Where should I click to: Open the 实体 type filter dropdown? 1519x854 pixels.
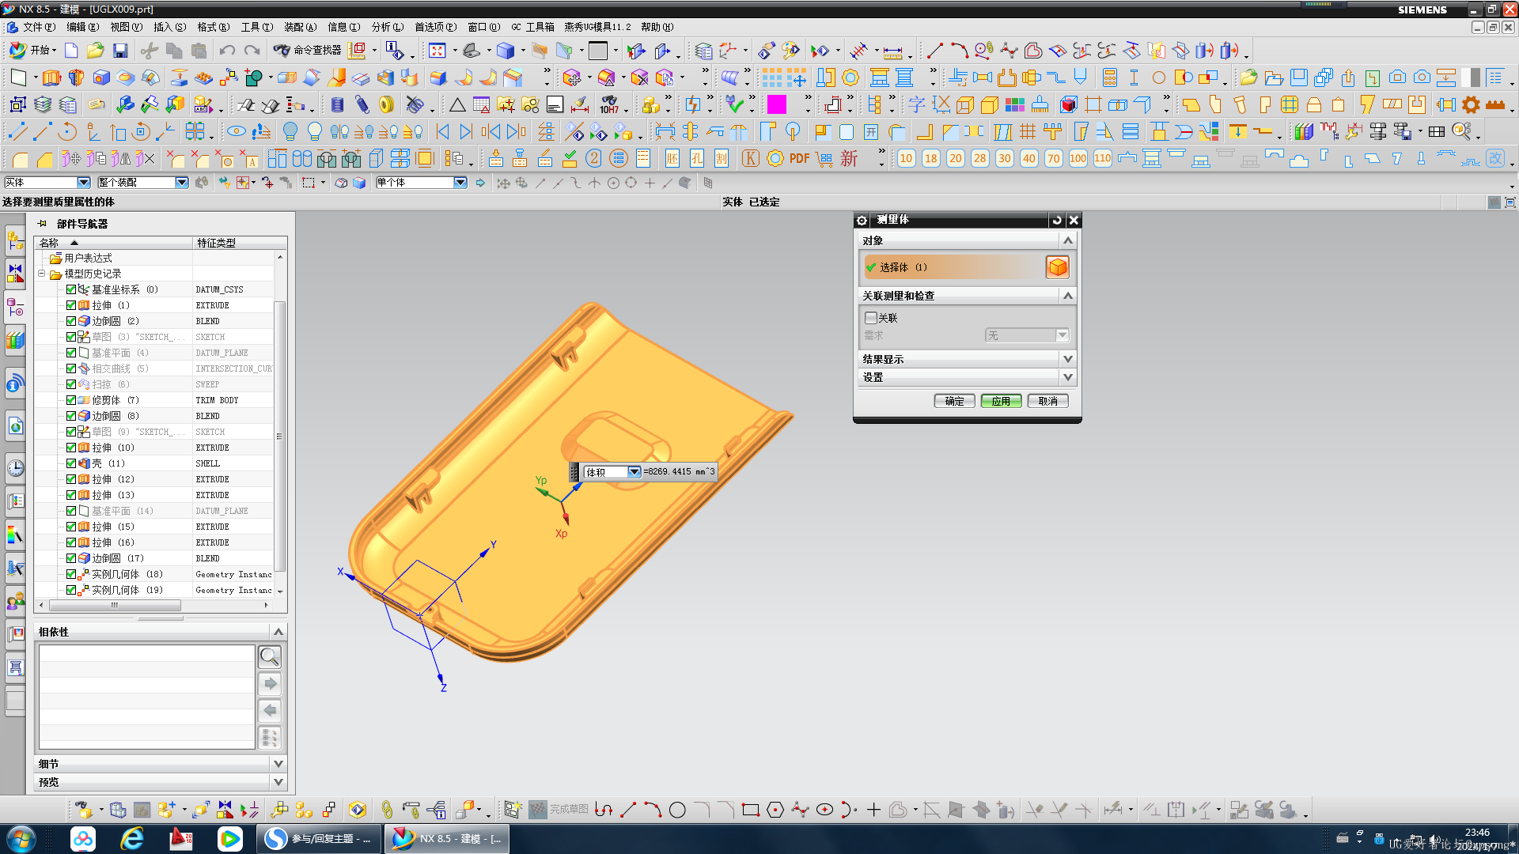coord(83,183)
